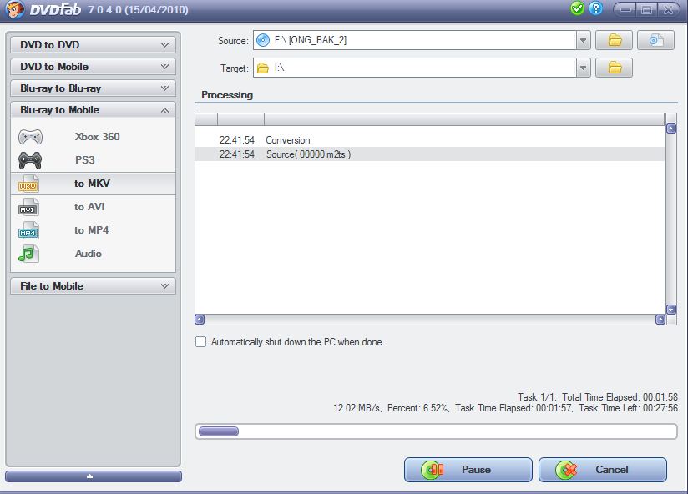Select the to MKV conversion mode

tap(93, 184)
